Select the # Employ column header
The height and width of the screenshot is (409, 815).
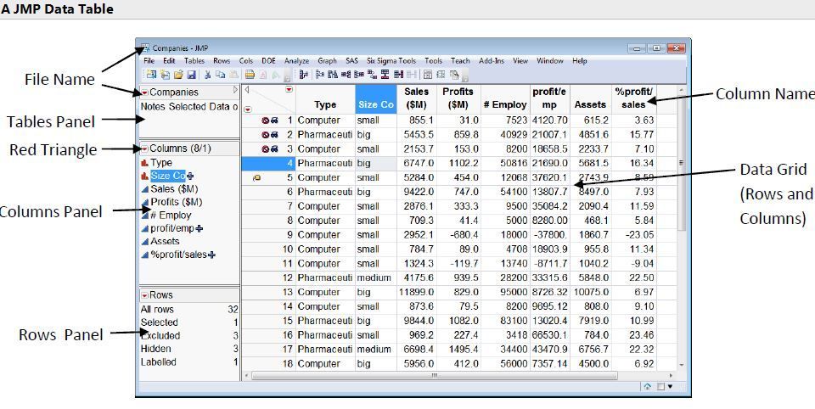coord(505,98)
